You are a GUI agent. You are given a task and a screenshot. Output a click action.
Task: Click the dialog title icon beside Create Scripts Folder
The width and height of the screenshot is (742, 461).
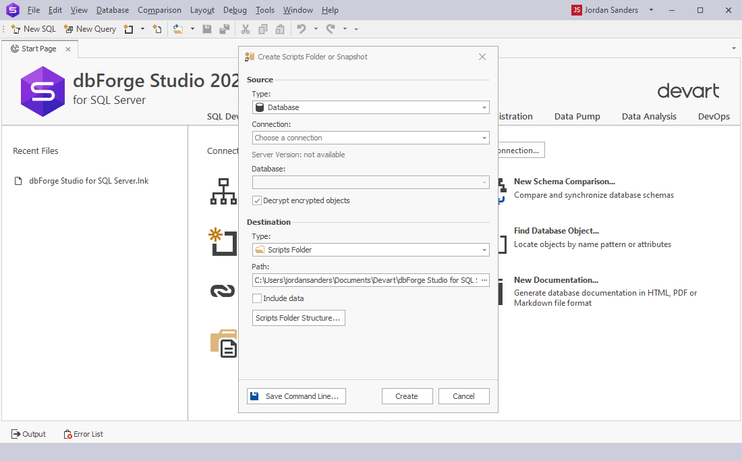click(x=250, y=57)
